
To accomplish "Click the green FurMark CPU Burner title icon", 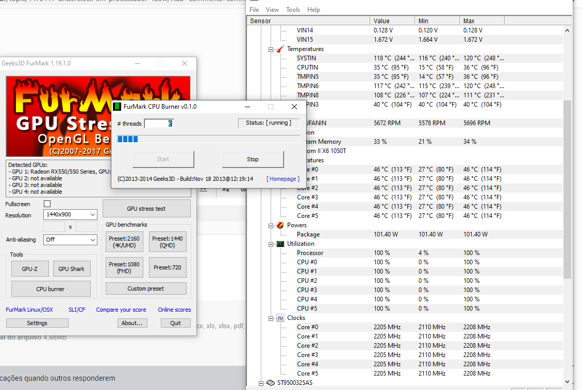I will (x=117, y=107).
